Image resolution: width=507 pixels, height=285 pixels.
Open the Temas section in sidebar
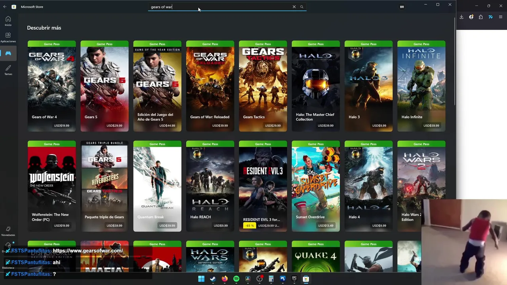tap(8, 70)
